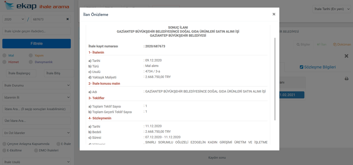Clear the tender number field with X
The height and width of the screenshot is (165, 353).
(x=68, y=19)
